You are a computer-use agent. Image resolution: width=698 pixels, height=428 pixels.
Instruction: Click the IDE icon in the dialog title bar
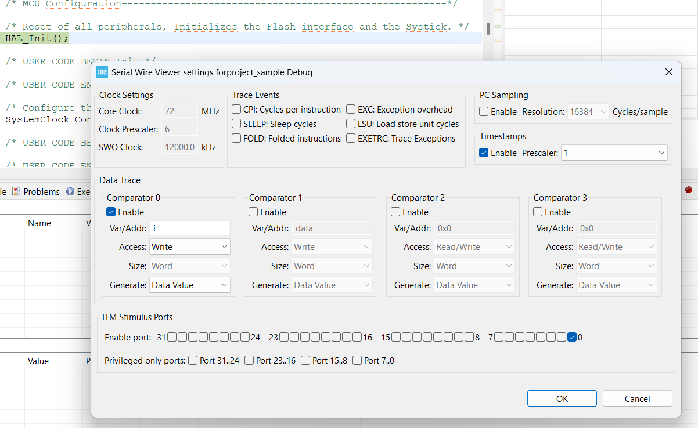coord(103,72)
